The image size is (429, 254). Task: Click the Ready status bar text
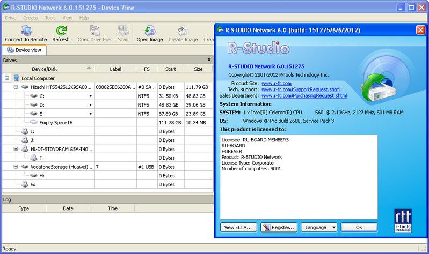point(9,249)
